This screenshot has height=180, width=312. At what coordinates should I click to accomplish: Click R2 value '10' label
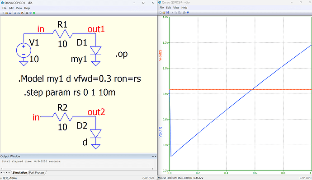62,127
